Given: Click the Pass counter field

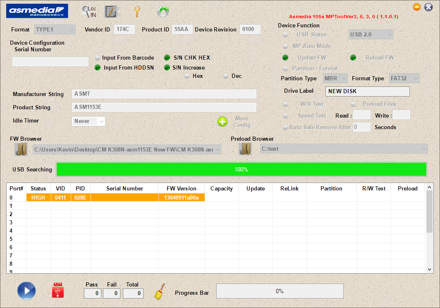Looking at the screenshot, I should point(93,294).
